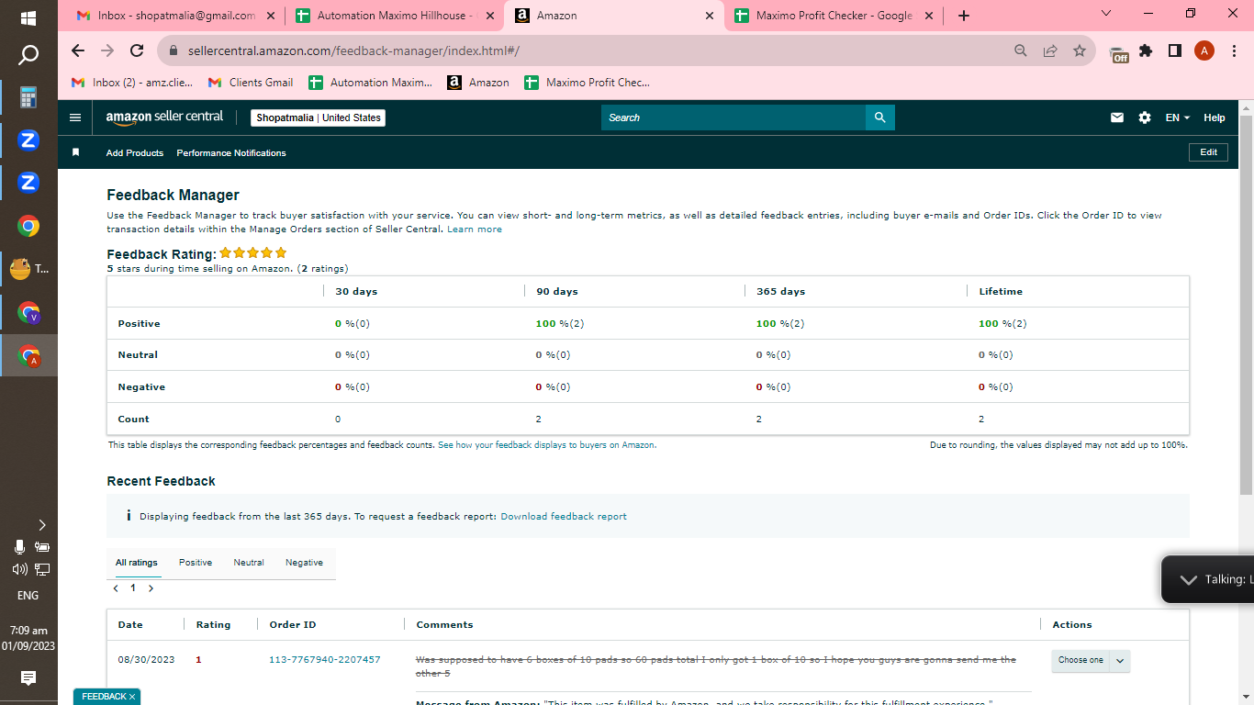Select the Positive feedback tab
The width and height of the screenshot is (1254, 705).
[196, 563]
